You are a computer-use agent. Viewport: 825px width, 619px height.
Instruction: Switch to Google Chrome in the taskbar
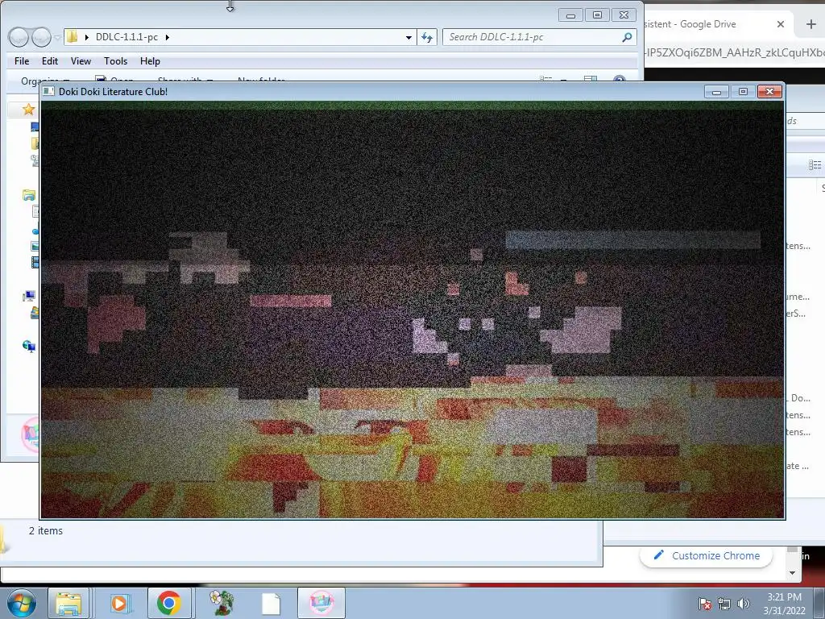[169, 603]
